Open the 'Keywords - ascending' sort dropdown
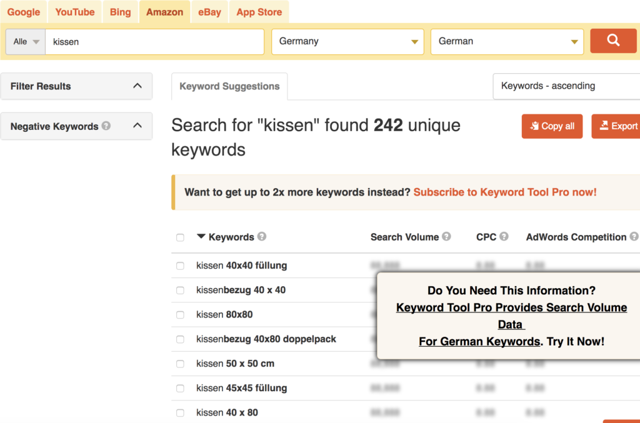Viewport: 640px width, 423px height. [x=566, y=86]
